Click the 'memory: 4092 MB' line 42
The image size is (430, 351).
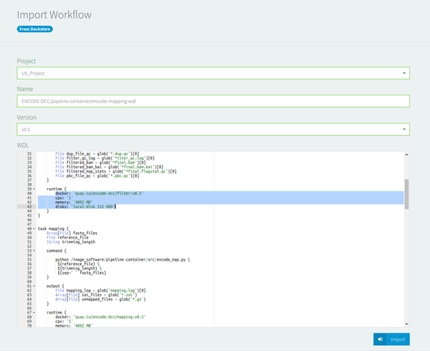[74, 202]
